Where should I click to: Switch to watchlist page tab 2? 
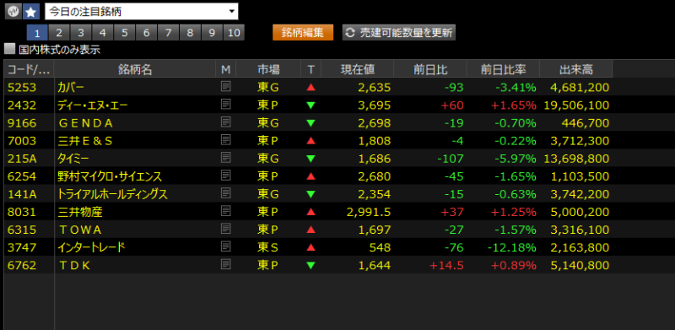click(x=59, y=33)
